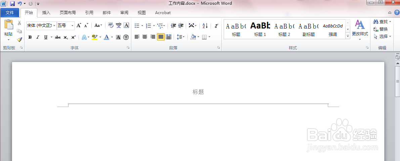Screen dimensions: 400x161
Task: Click the Change Styles button
Action: tap(360, 30)
